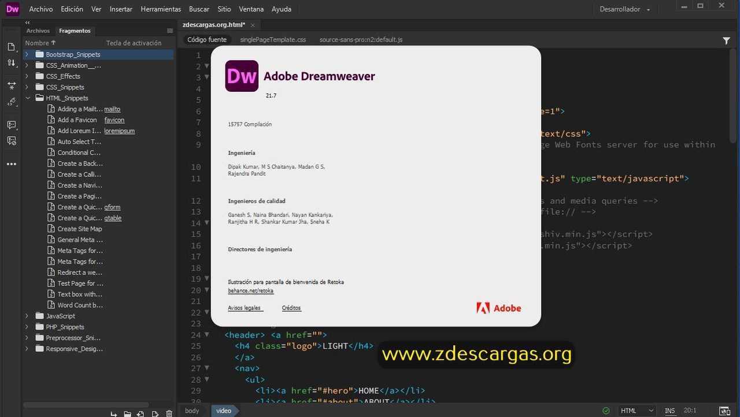The height and width of the screenshot is (417, 740).
Task: Switch to singlePageTemplate.css related file
Action: tap(273, 40)
